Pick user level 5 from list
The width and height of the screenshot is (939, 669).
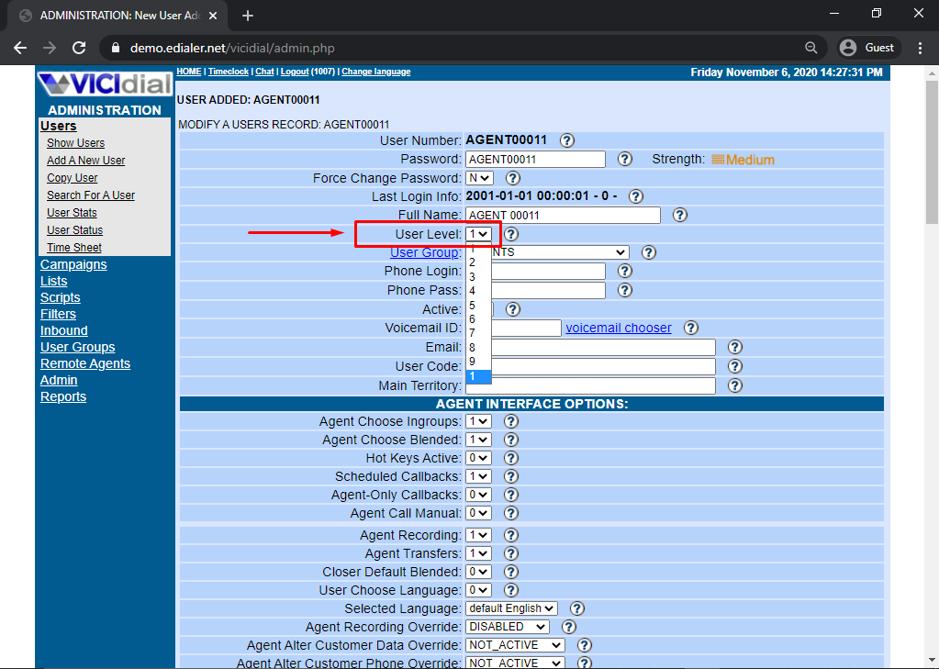click(x=478, y=306)
